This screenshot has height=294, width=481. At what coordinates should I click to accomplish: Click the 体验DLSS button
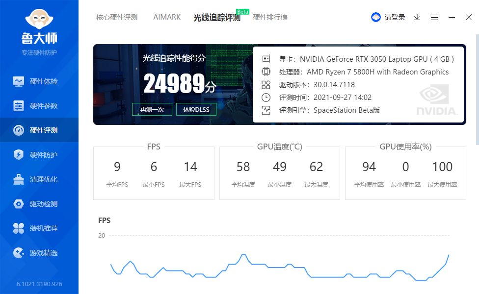point(196,109)
